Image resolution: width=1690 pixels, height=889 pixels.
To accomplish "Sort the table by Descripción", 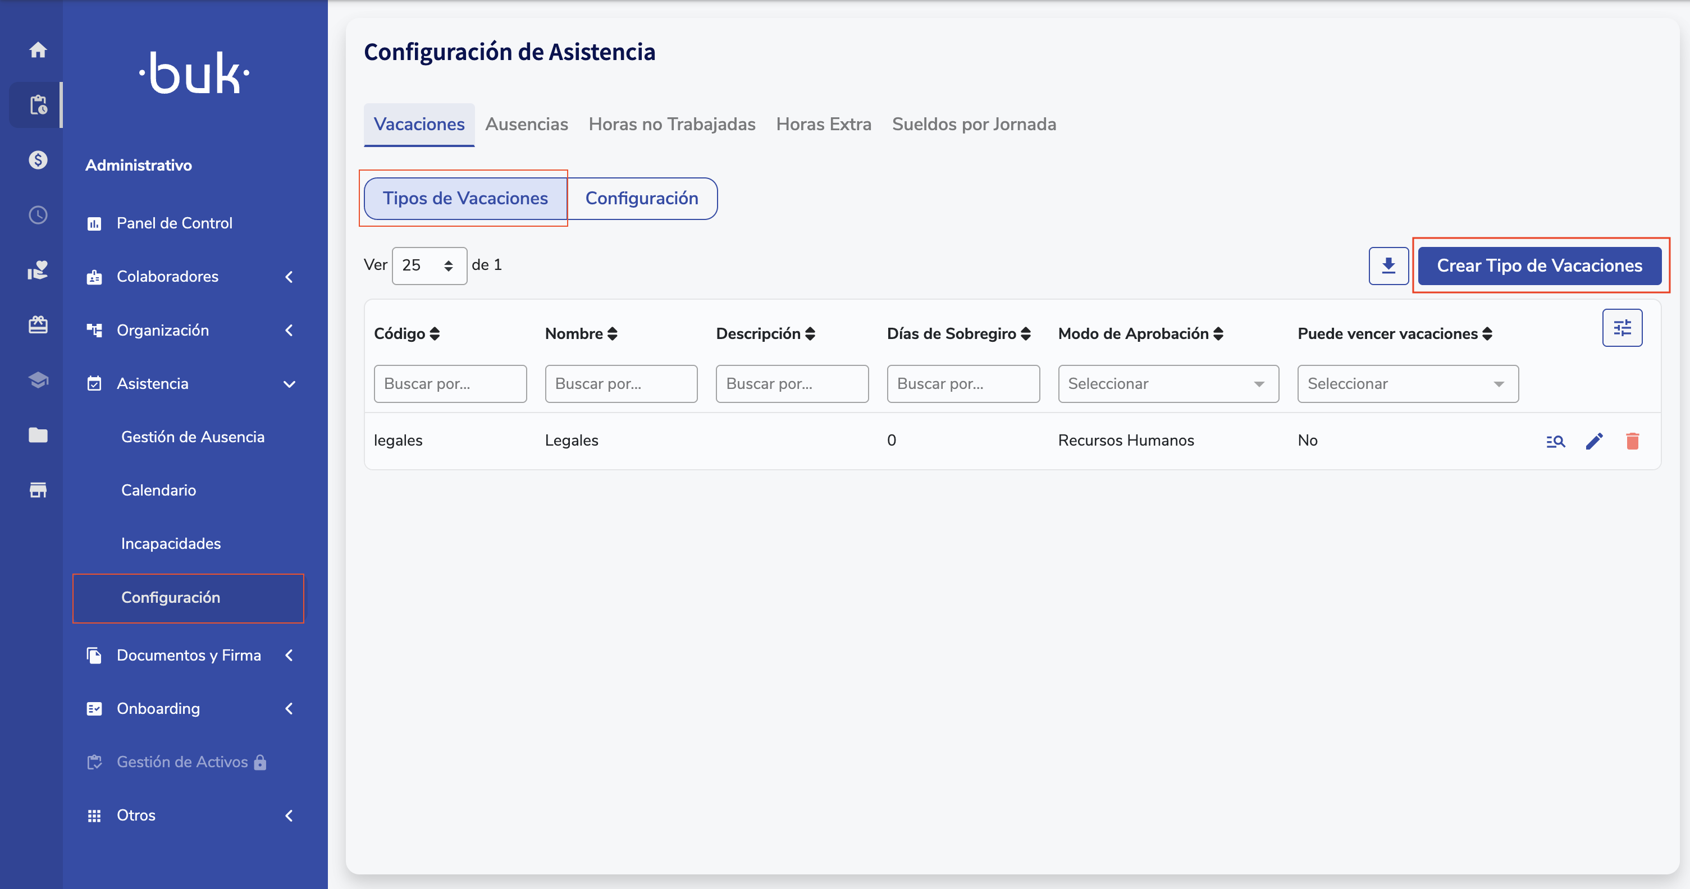I will tap(810, 334).
